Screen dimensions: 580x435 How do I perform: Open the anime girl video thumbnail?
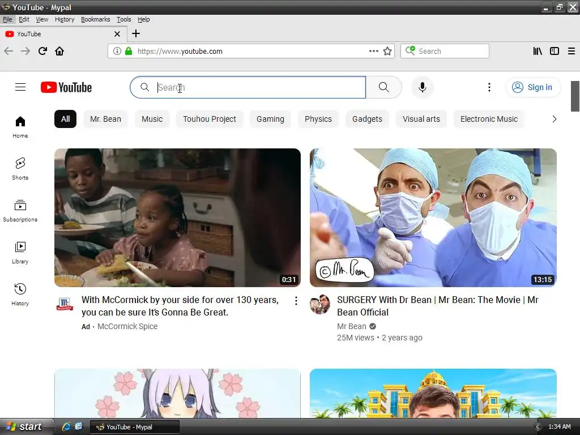pyautogui.click(x=177, y=393)
